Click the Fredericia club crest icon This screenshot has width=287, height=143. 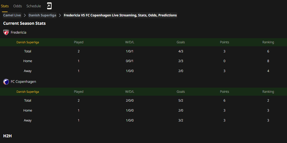[6, 33]
